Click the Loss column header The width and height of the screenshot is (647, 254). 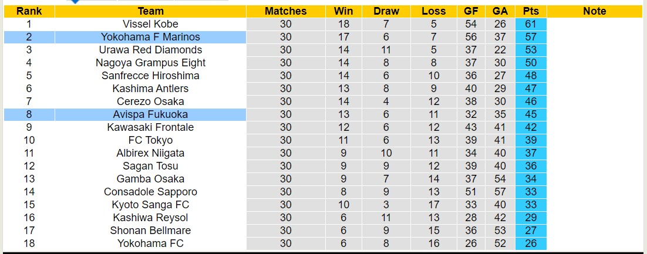coord(433,11)
